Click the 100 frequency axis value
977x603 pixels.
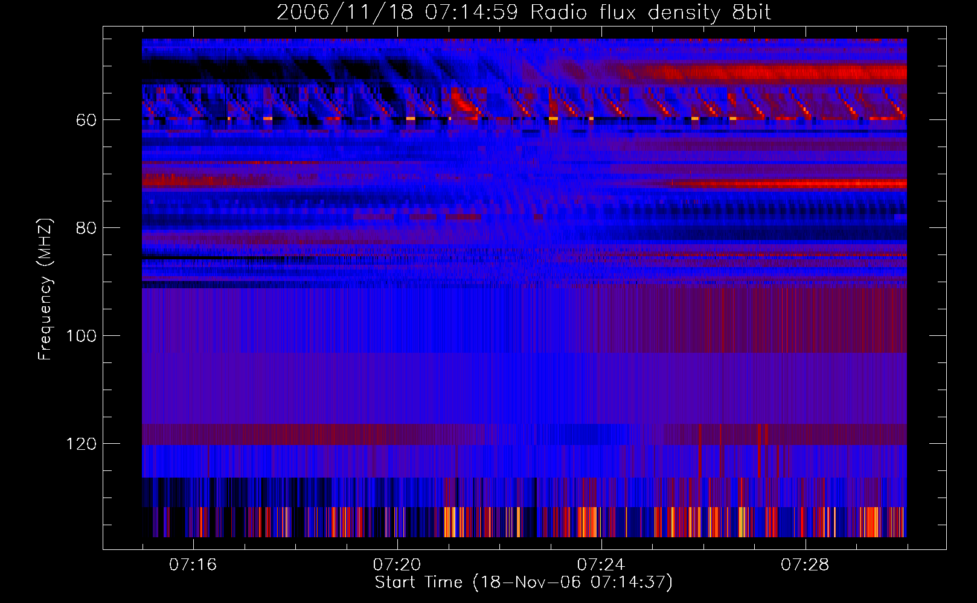coord(82,336)
